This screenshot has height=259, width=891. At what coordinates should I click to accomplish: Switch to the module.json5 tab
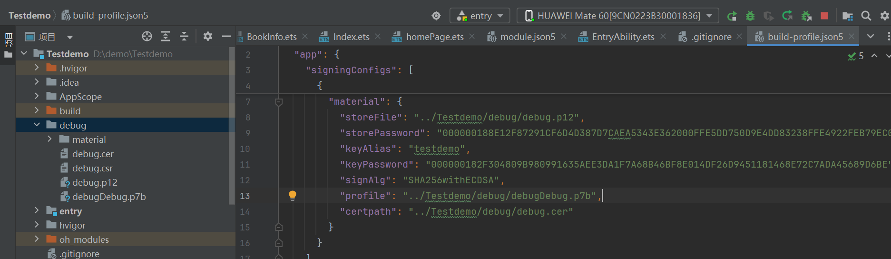tap(527, 37)
